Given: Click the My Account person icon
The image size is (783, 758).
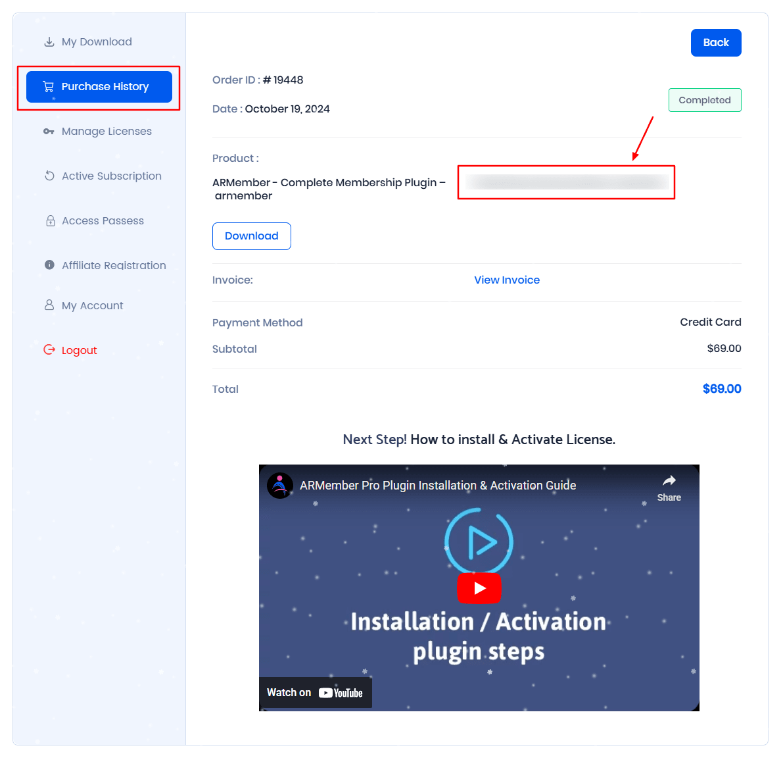Looking at the screenshot, I should (x=49, y=305).
